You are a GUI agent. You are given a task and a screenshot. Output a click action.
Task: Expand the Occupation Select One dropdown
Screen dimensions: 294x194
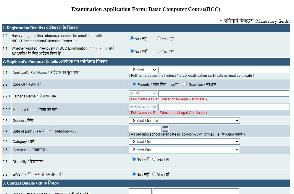tap(184, 150)
